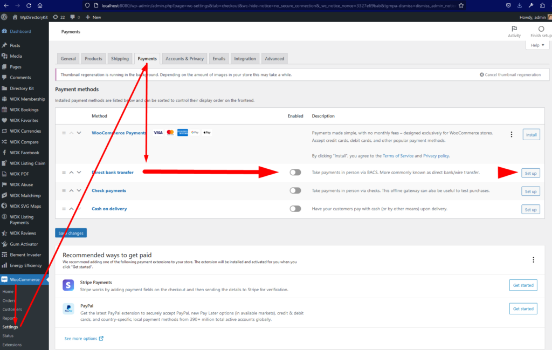552x350 pixels.
Task: Open Privacy policy link
Action: click(436, 156)
